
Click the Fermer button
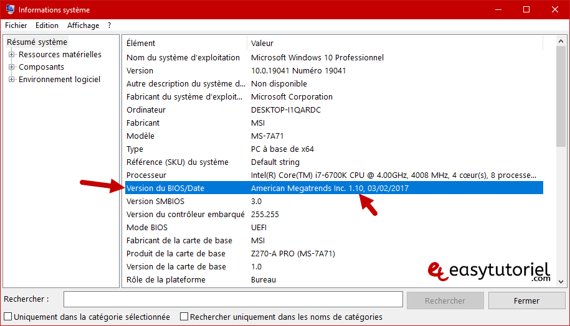526,300
